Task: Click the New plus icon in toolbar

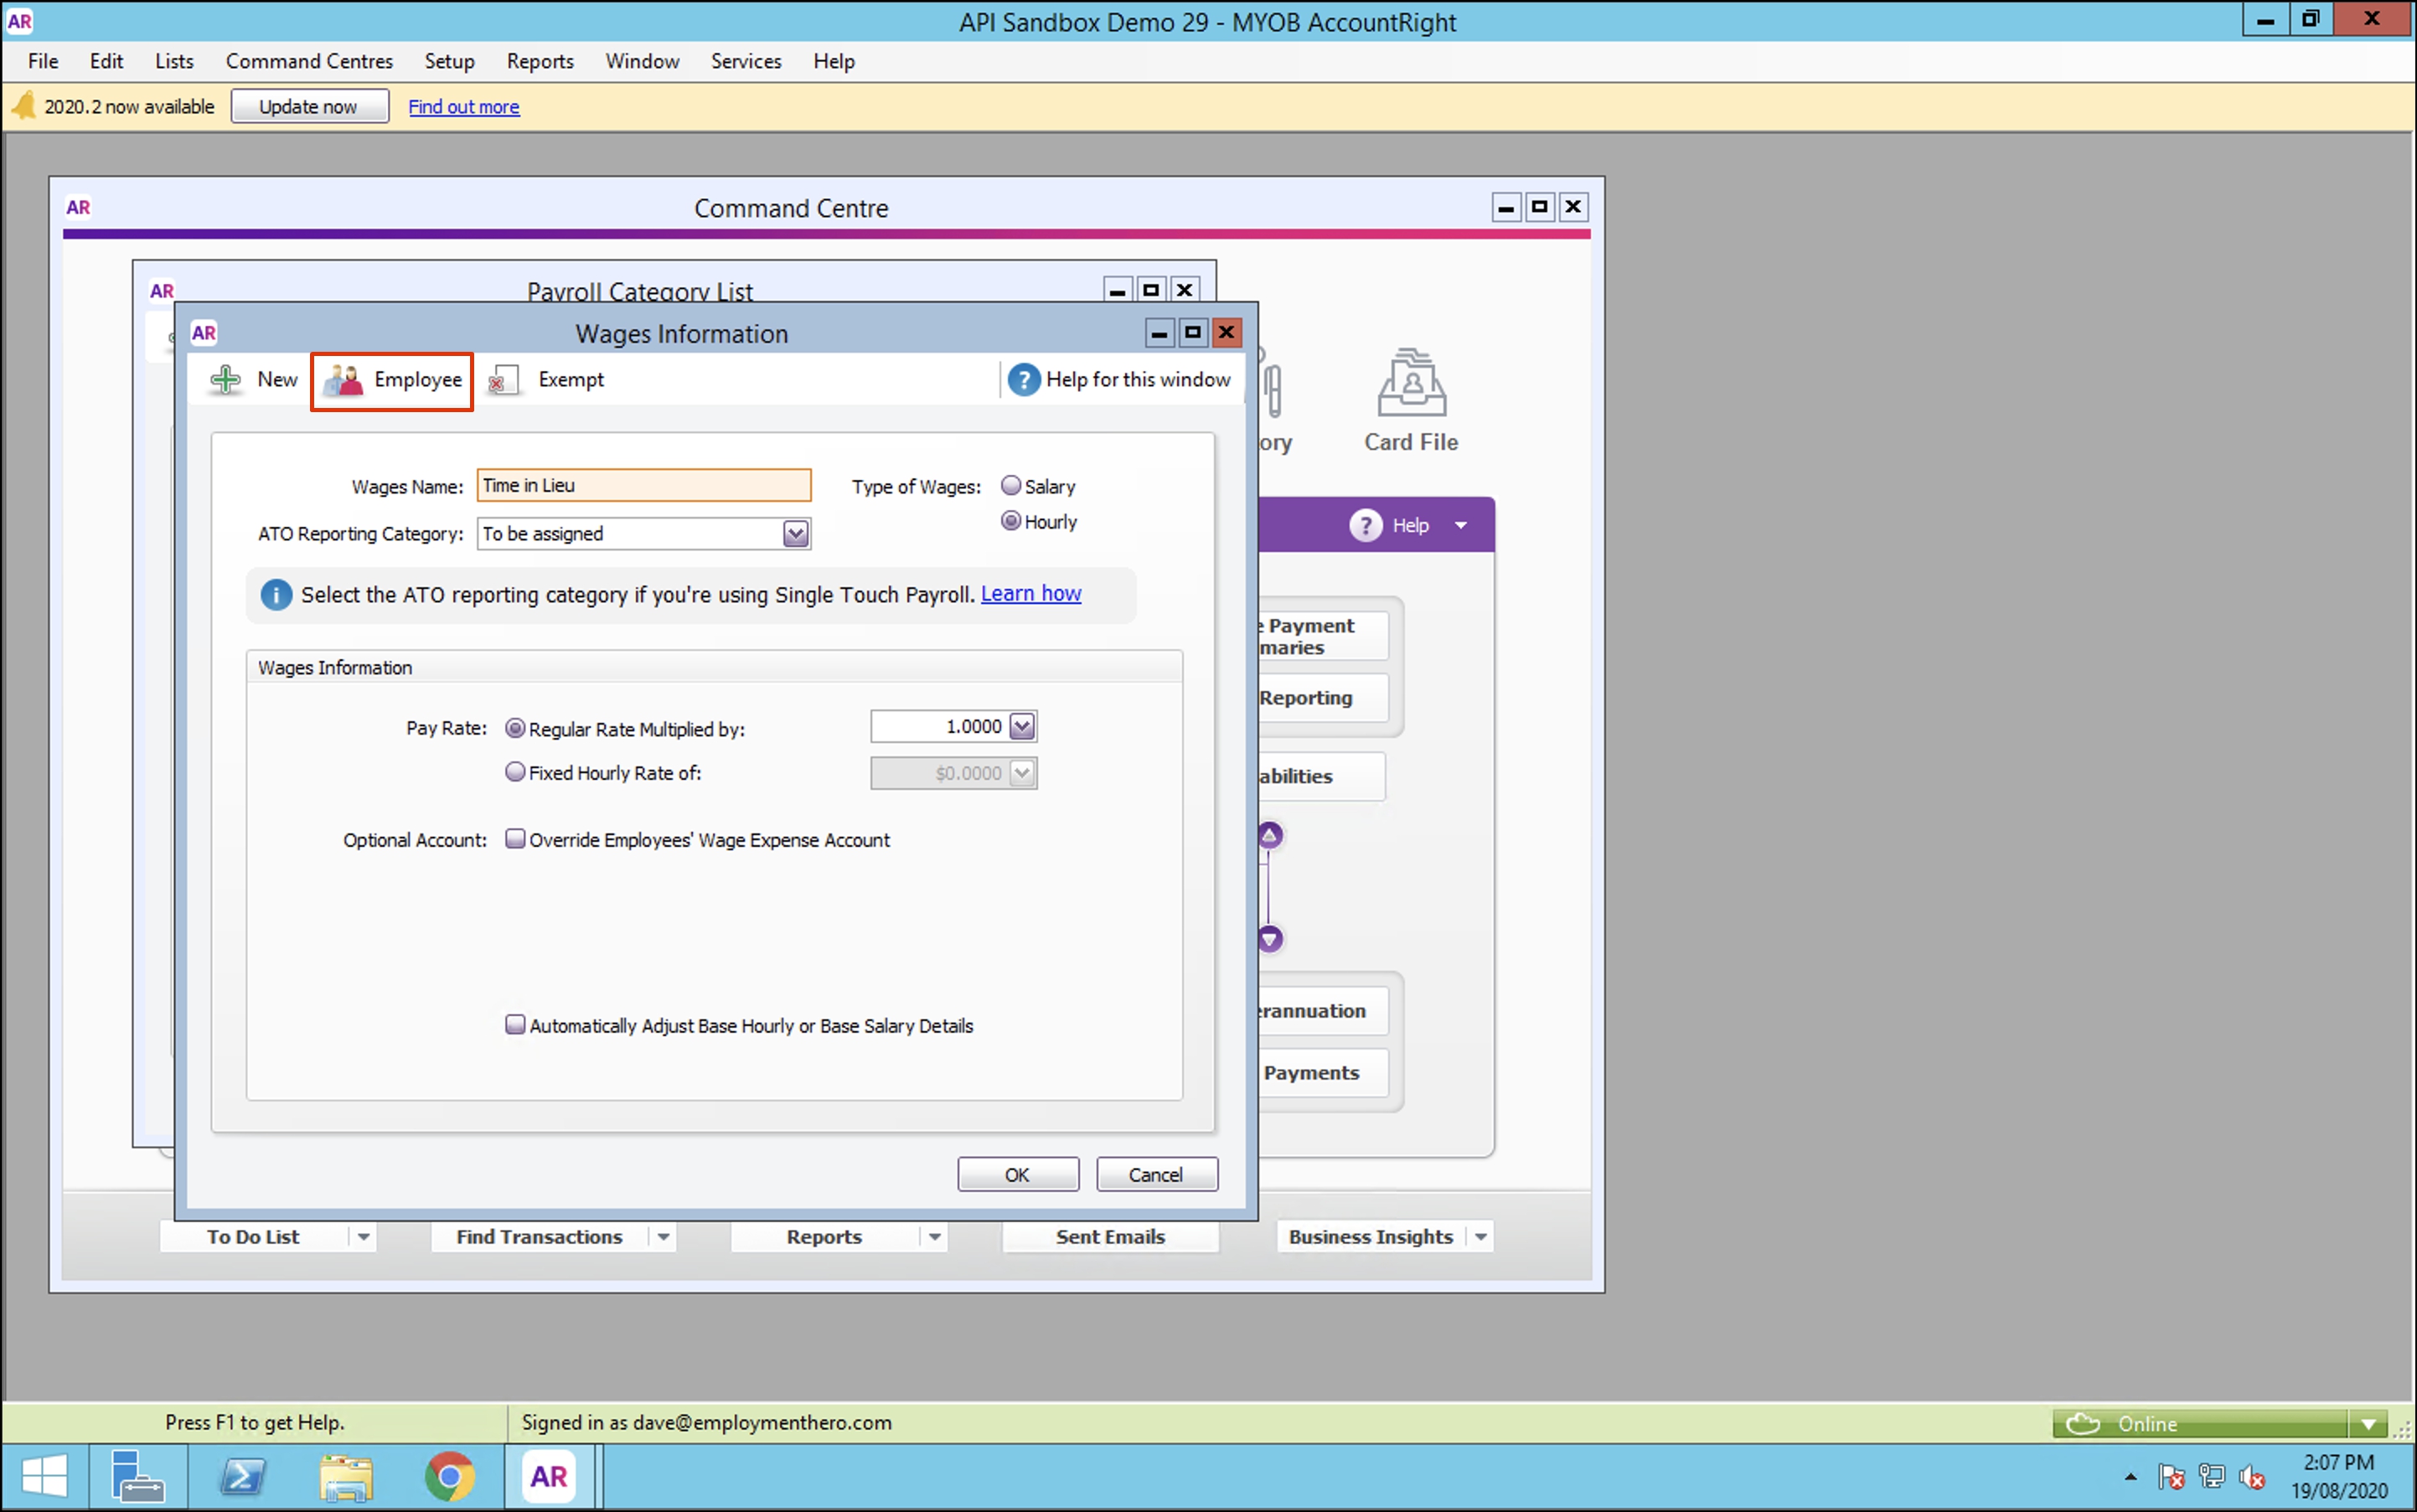Action: tap(226, 380)
